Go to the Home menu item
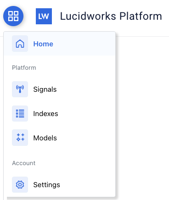The height and width of the screenshot is (200, 169). click(43, 44)
